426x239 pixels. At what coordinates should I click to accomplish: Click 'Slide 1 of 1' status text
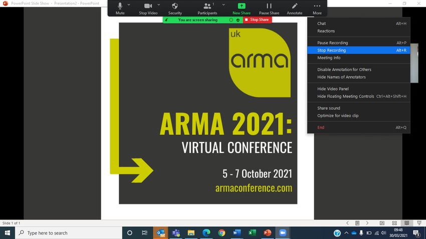coord(12,223)
